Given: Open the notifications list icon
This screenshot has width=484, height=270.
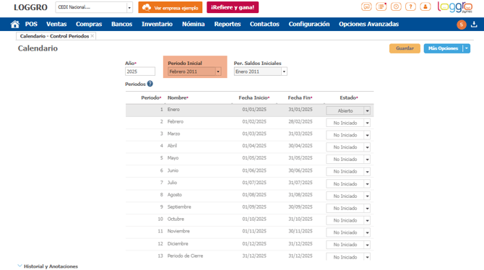Looking at the screenshot, I should pos(381,6).
